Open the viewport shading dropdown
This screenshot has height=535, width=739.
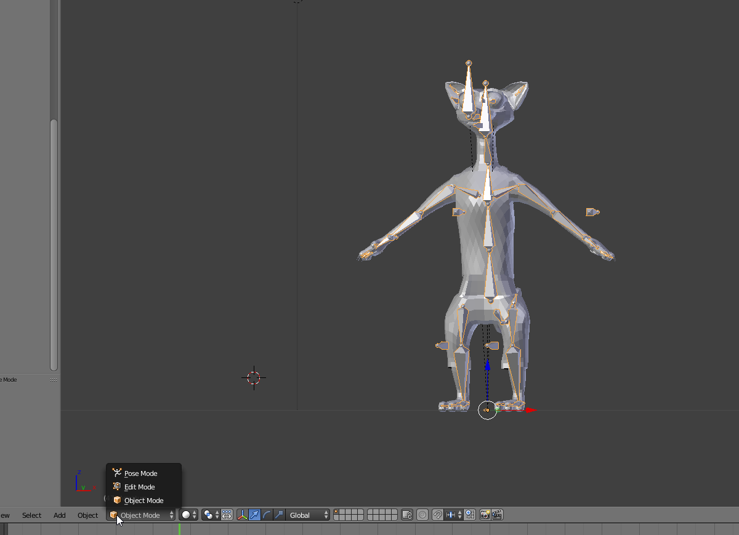[188, 515]
